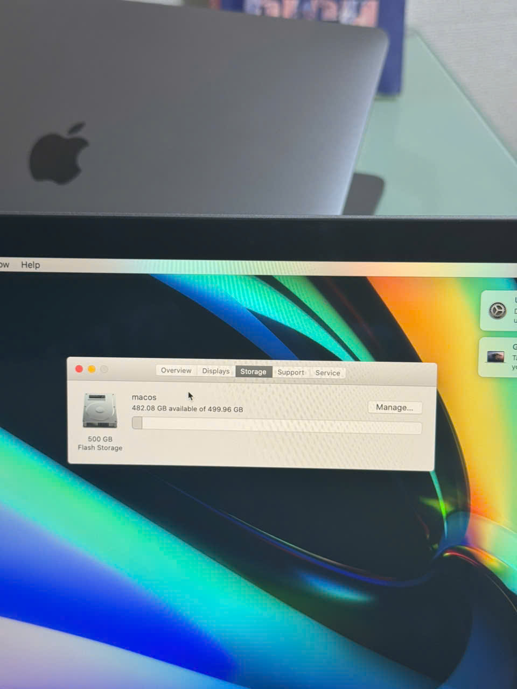Image resolution: width=517 pixels, height=689 pixels.
Task: Click the Manage... button
Action: [394, 407]
